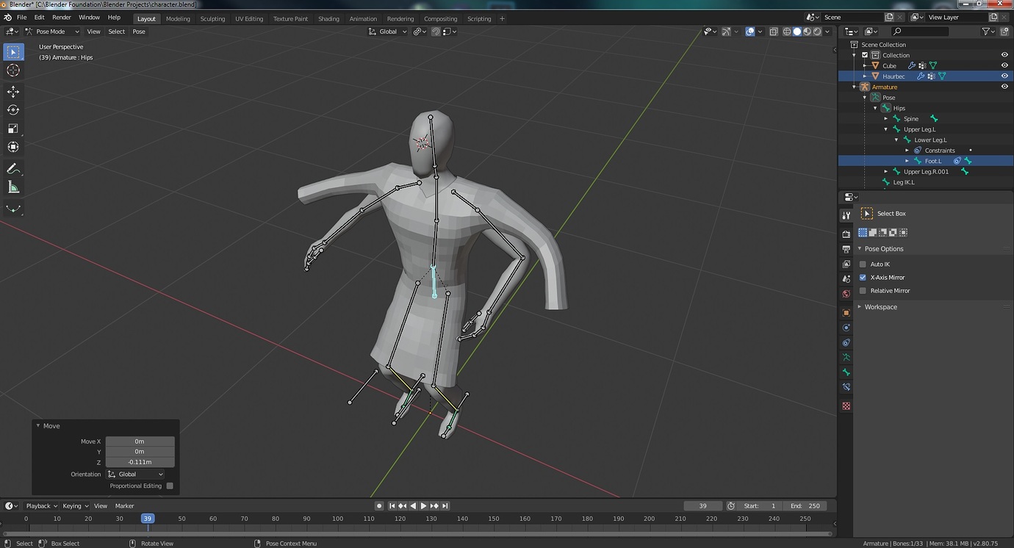Open the Playback dropdown in timeline

42,506
